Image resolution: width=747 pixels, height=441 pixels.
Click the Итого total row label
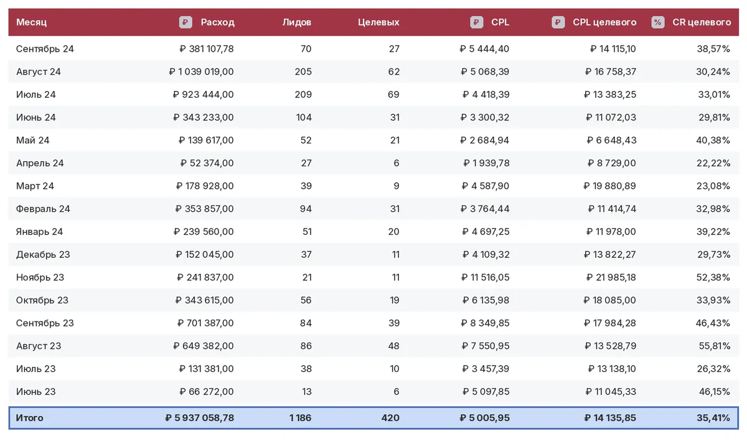click(30, 418)
